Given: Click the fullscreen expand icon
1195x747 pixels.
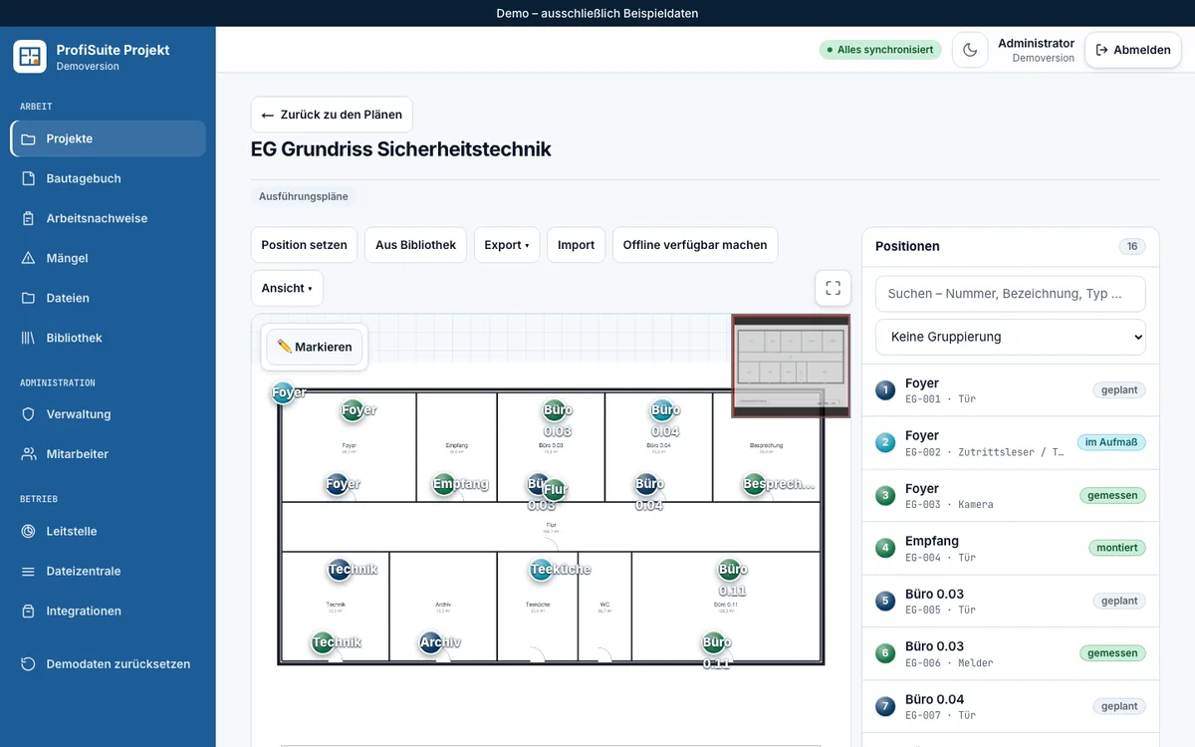Looking at the screenshot, I should (x=833, y=288).
